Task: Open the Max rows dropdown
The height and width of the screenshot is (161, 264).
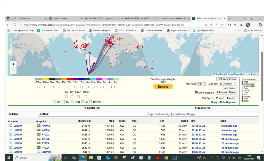Action: click(202, 84)
